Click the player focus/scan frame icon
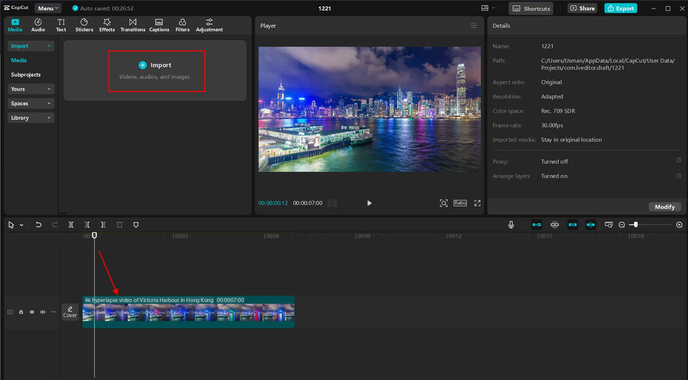Viewport: 688px width, 380px height. (443, 203)
